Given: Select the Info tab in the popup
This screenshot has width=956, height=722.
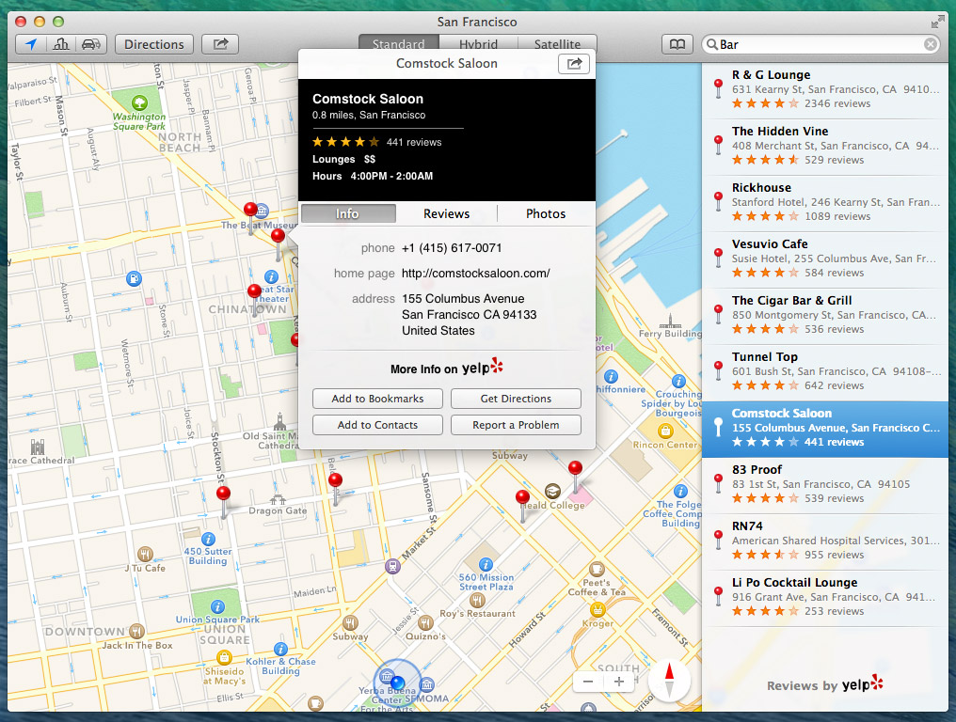Looking at the screenshot, I should (348, 213).
